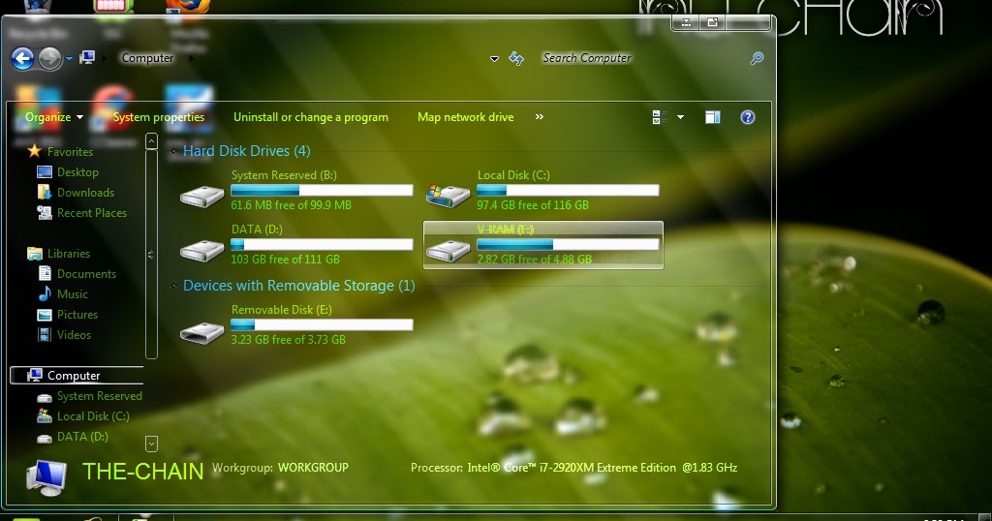992x521 pixels.
Task: Click the THE-CHAIN computer name
Action: point(143,472)
